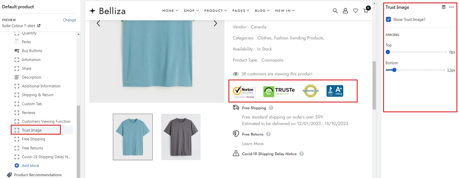Click the account user icon
This screenshot has height=178, width=459.
345,11
